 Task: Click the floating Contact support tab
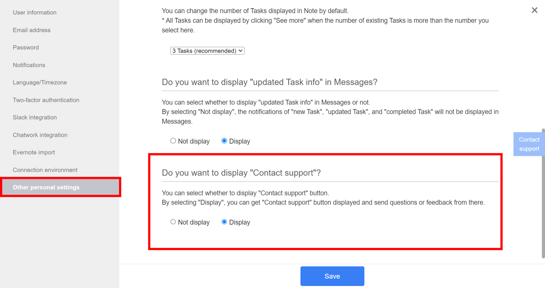(x=529, y=144)
